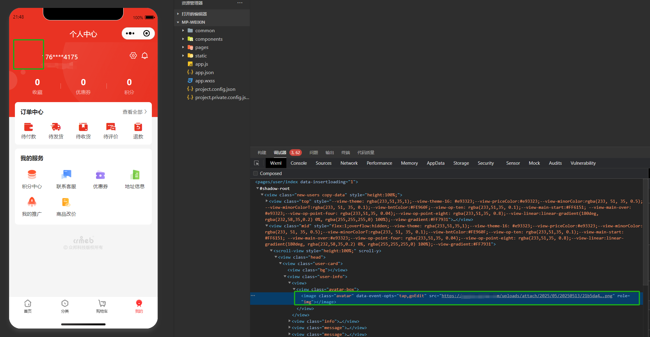Open the settings gear in the user header
The height and width of the screenshot is (337, 650).
(x=133, y=56)
